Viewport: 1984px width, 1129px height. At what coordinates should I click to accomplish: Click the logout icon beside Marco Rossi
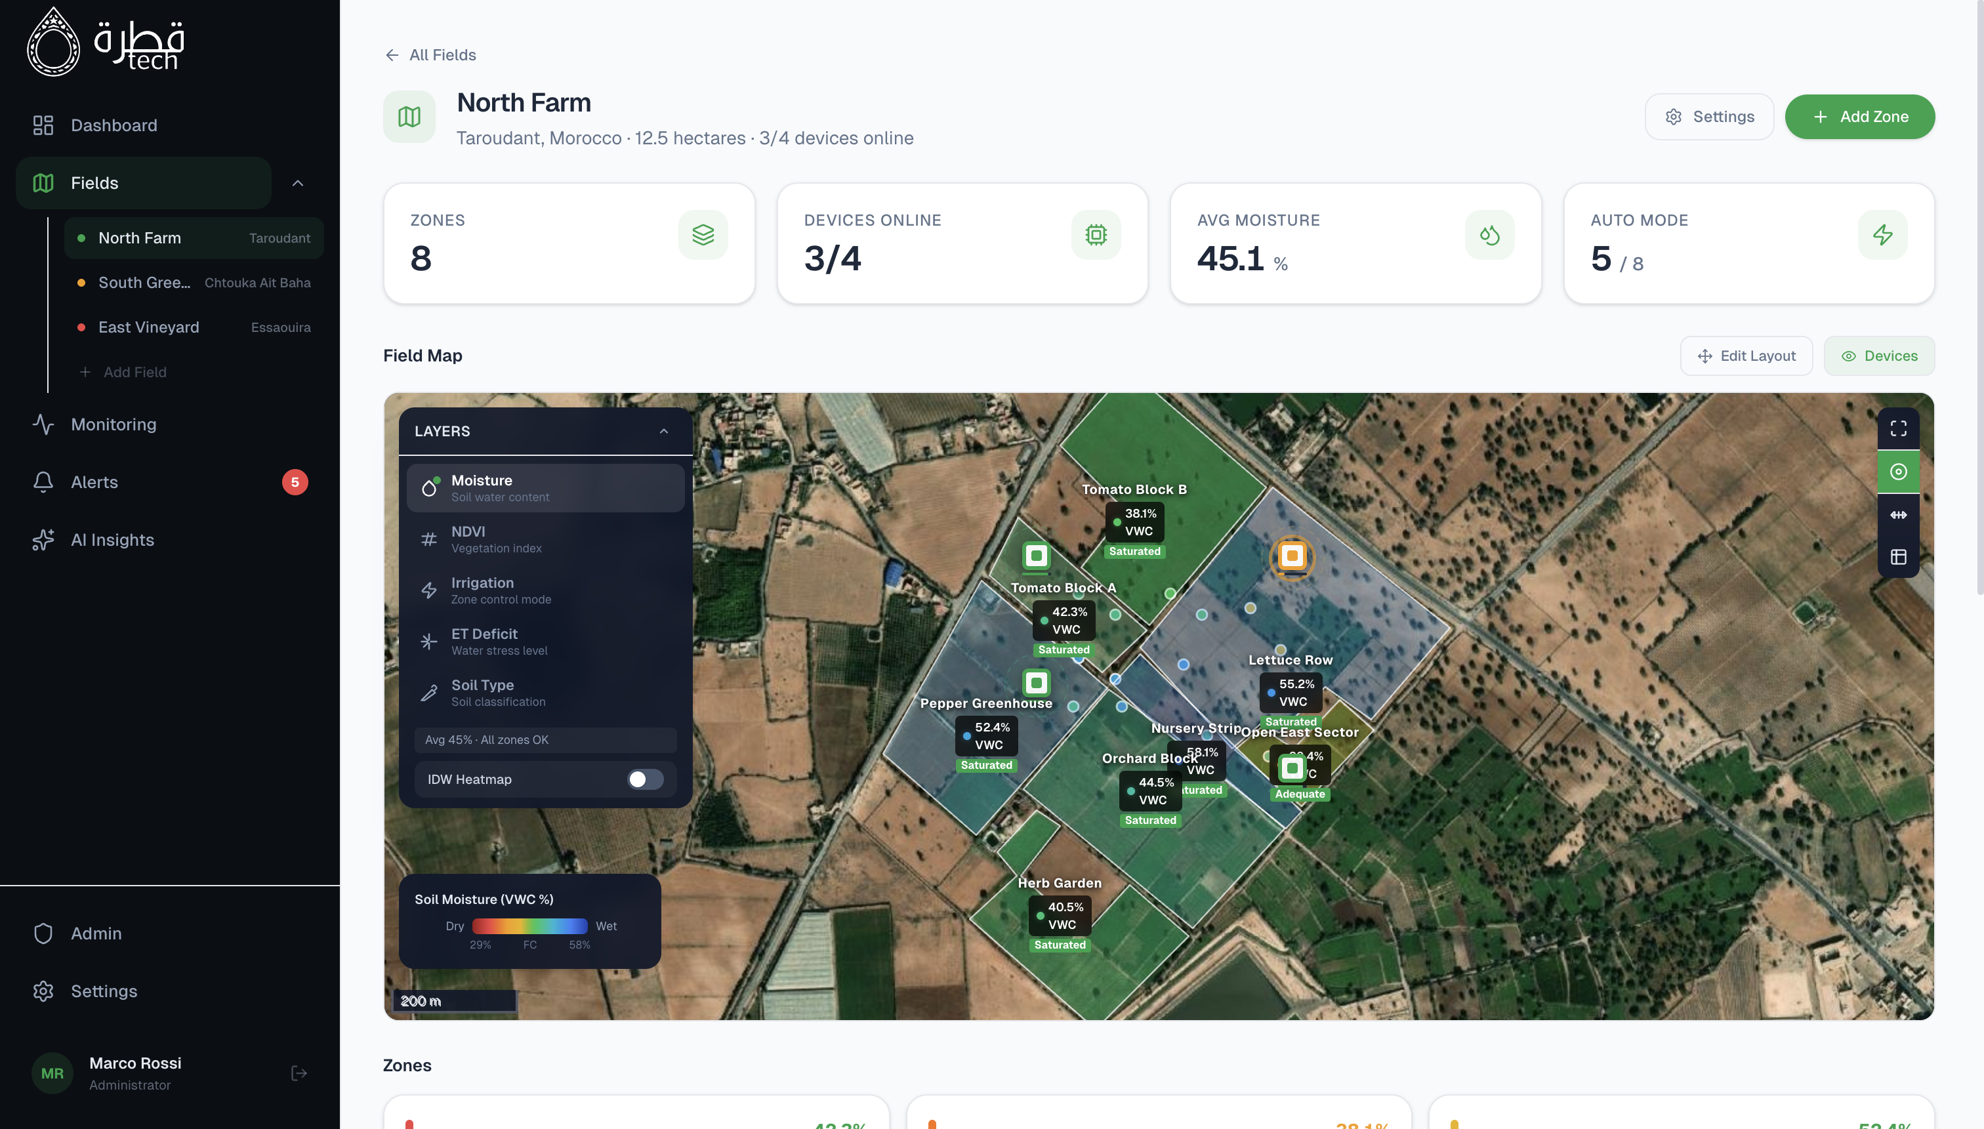(299, 1073)
